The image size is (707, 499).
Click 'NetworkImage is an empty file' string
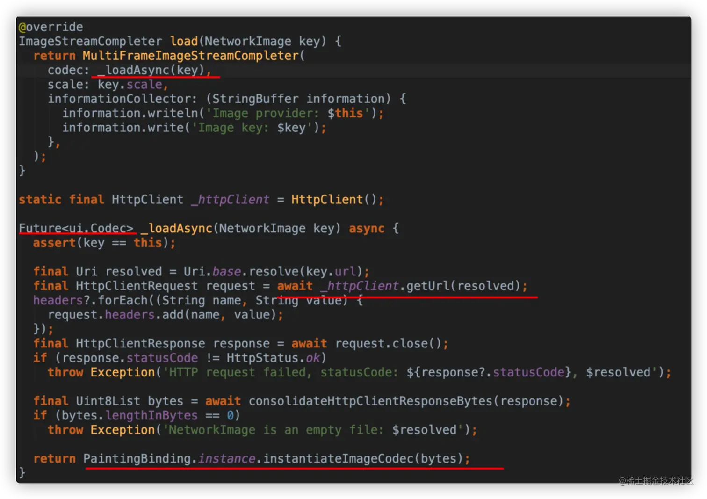point(313,430)
